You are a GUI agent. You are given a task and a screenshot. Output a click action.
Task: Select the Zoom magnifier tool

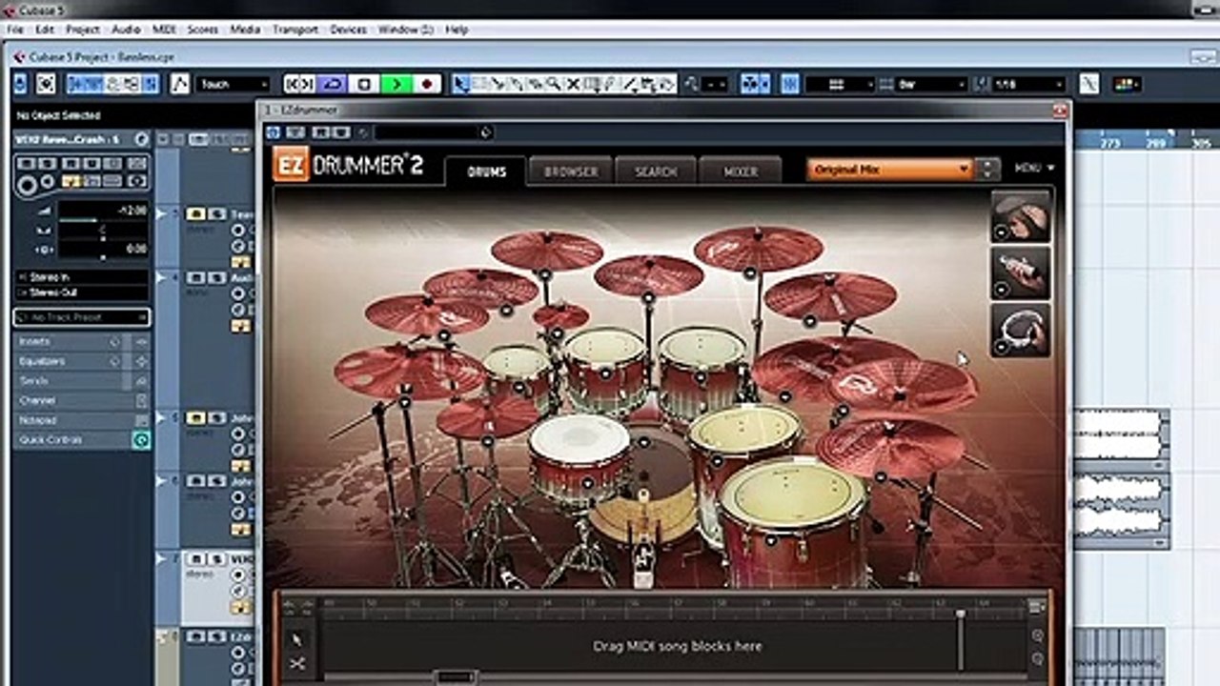point(554,84)
